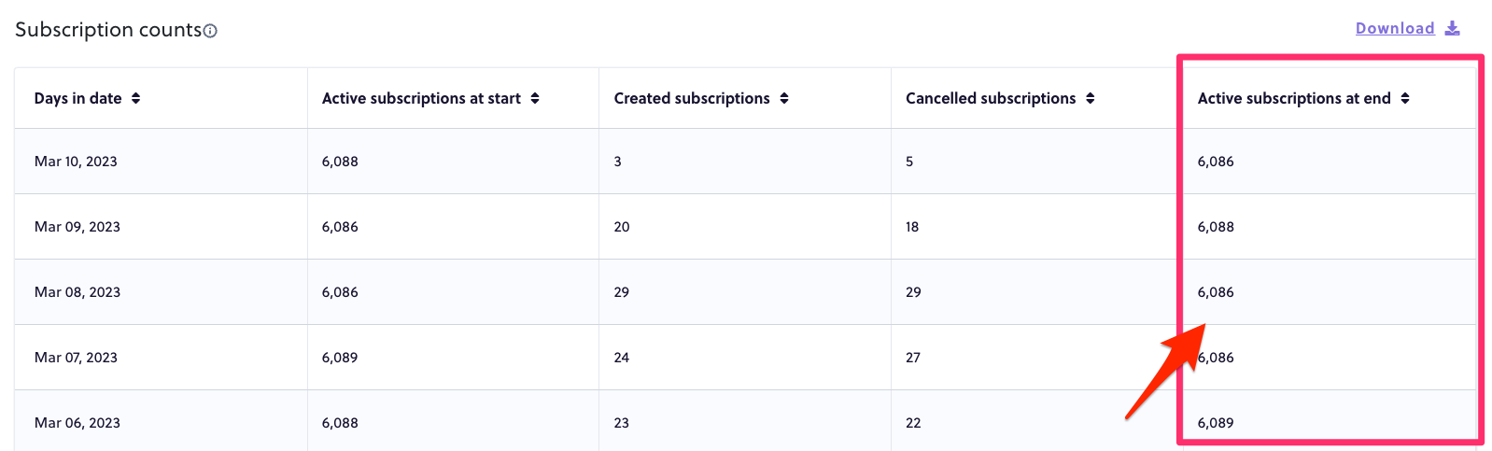
Task: Open the Download link
Action: pyautogui.click(x=1395, y=28)
